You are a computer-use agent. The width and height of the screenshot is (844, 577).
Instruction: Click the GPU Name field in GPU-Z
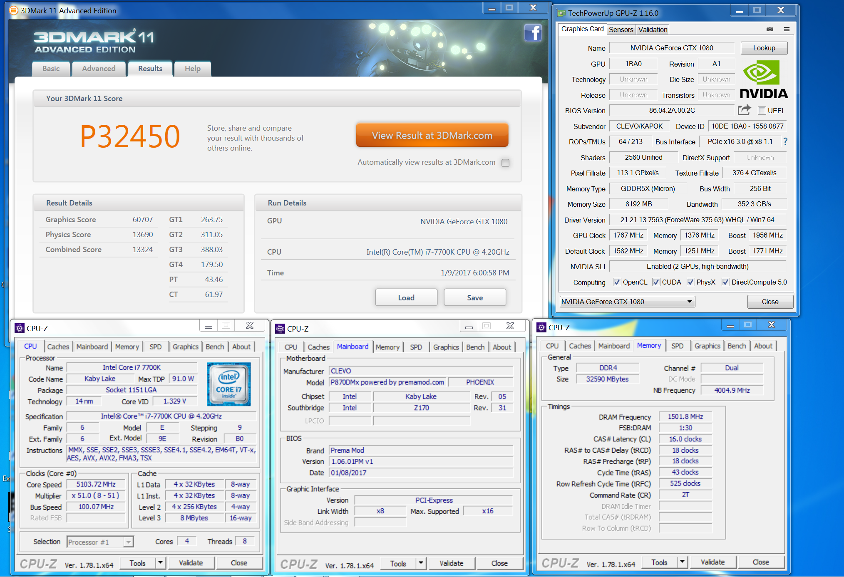click(x=672, y=48)
